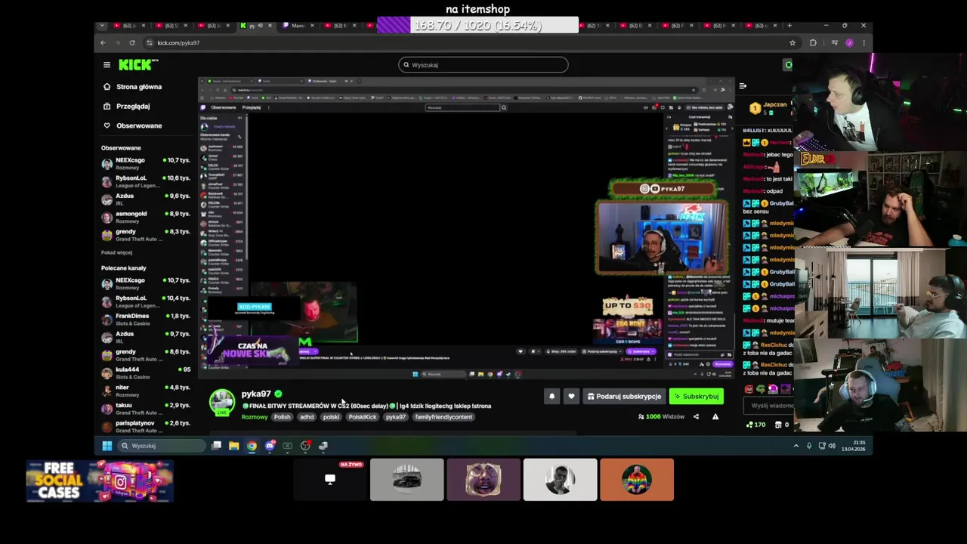Select the NA ŻYWO screen share tile
This screenshot has width=967, height=544.
330,479
